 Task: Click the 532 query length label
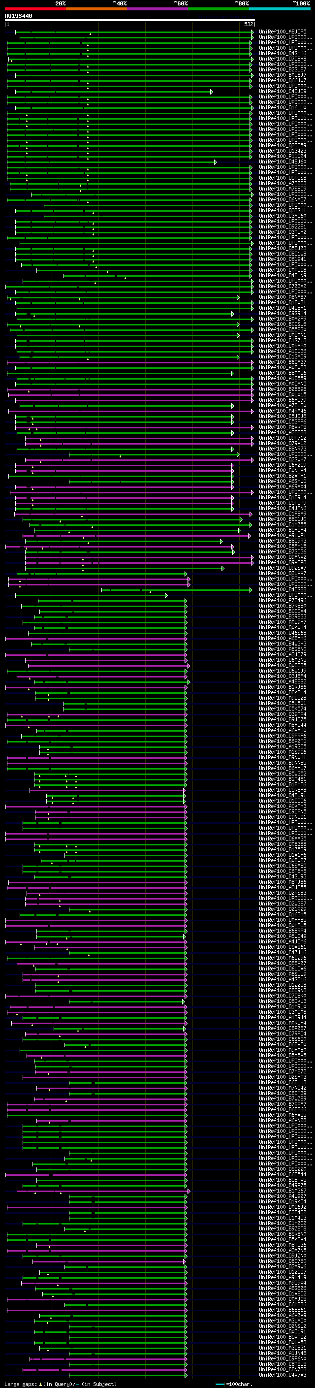pos(249,24)
